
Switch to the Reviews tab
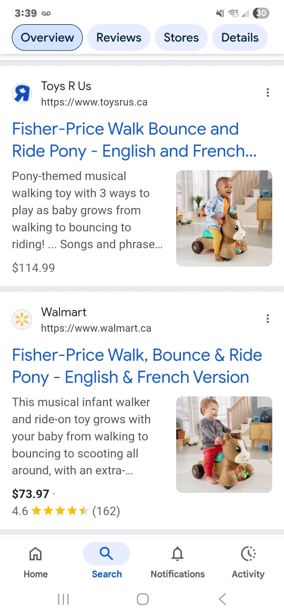pyautogui.click(x=118, y=38)
